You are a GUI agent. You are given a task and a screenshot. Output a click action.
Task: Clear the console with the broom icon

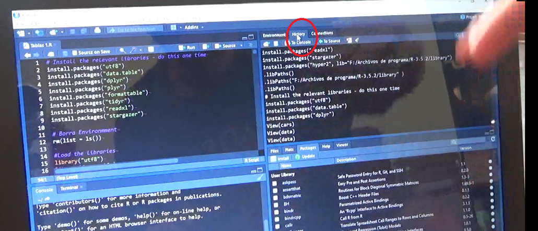pyautogui.click(x=260, y=177)
